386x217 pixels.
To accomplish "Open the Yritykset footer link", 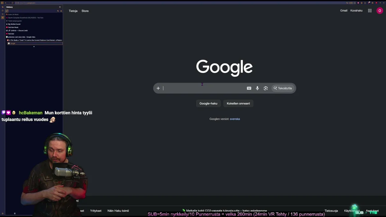I will click(96, 211).
